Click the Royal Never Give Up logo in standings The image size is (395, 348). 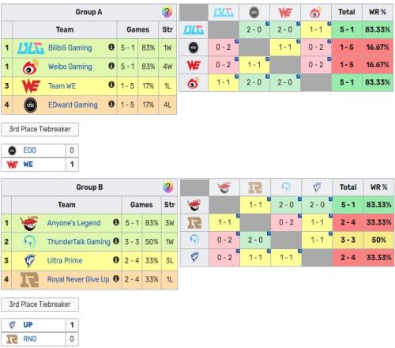[30, 280]
